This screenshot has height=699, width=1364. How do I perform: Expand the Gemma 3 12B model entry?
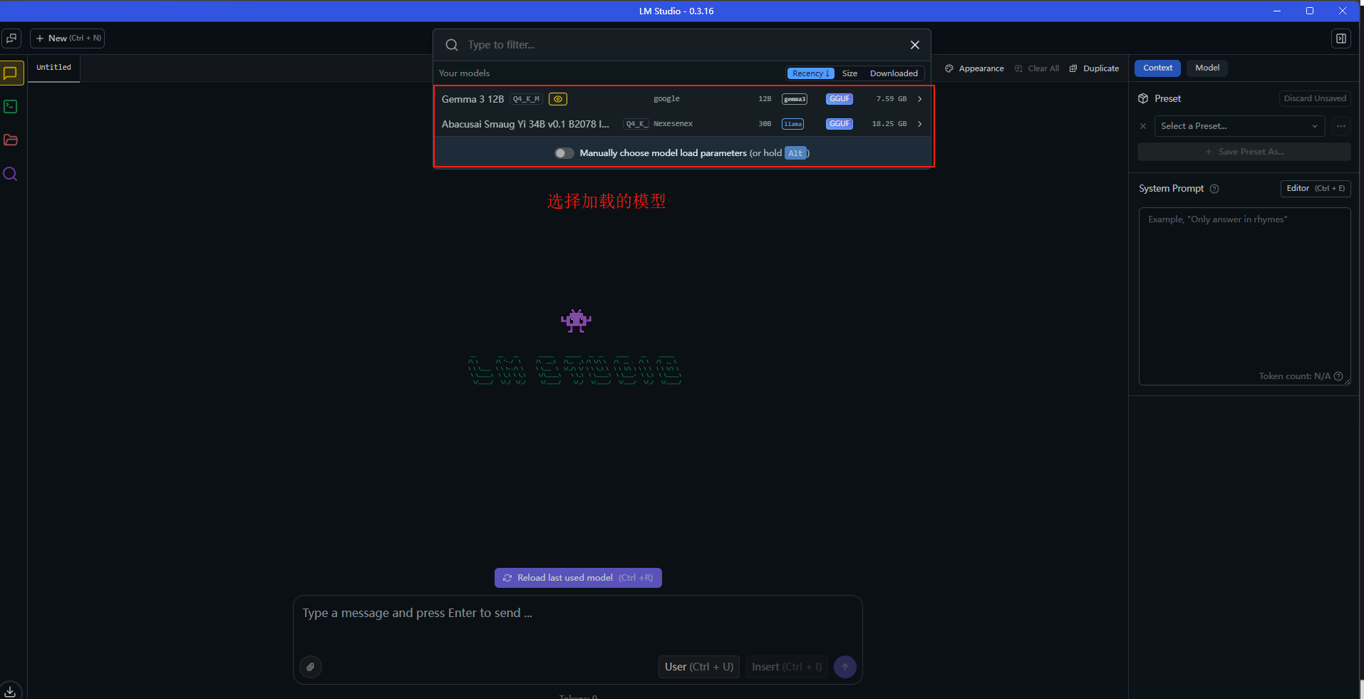click(919, 99)
